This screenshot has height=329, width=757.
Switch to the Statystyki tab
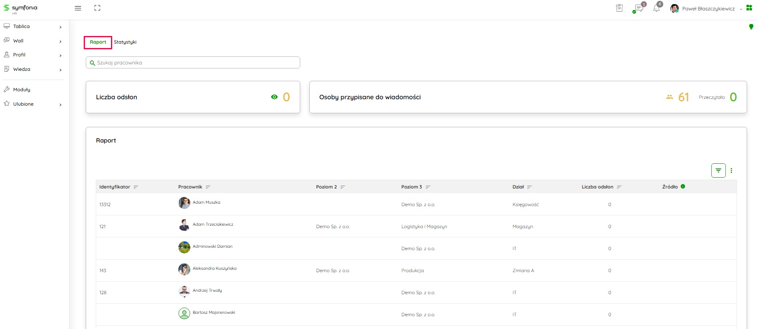point(125,42)
